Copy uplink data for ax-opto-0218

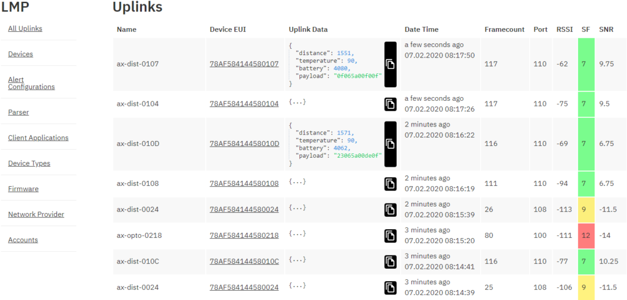tap(390, 236)
